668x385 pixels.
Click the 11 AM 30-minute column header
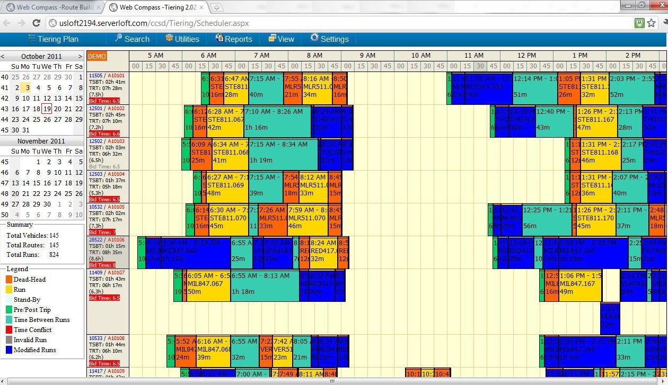pyautogui.click(x=480, y=66)
